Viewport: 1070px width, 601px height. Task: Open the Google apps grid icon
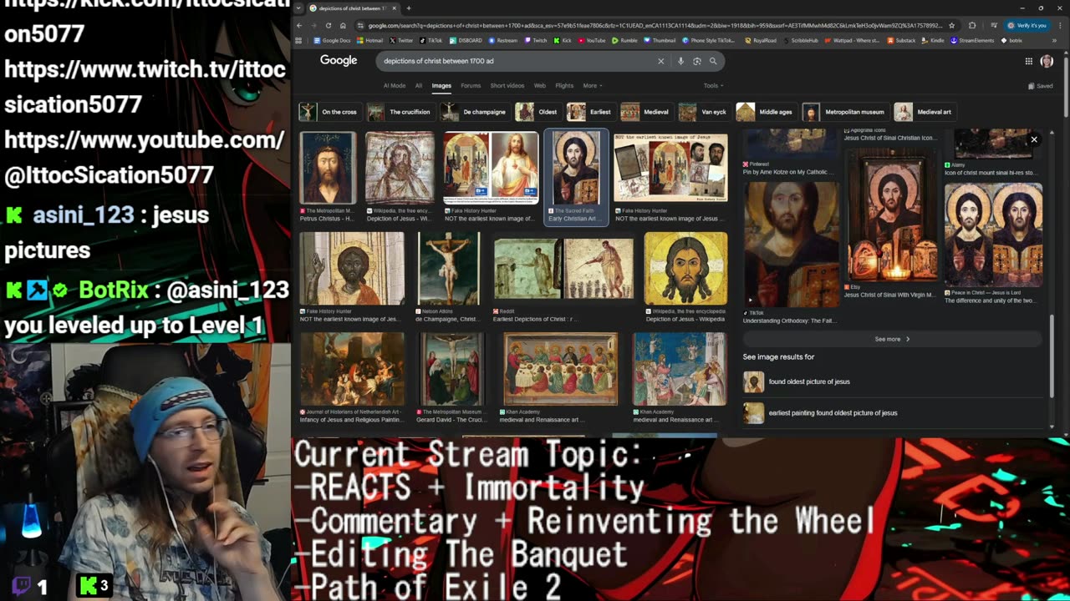pos(1028,61)
